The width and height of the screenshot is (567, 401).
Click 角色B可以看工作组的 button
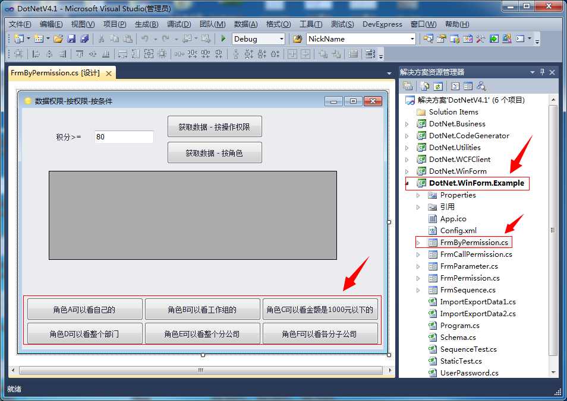(203, 309)
